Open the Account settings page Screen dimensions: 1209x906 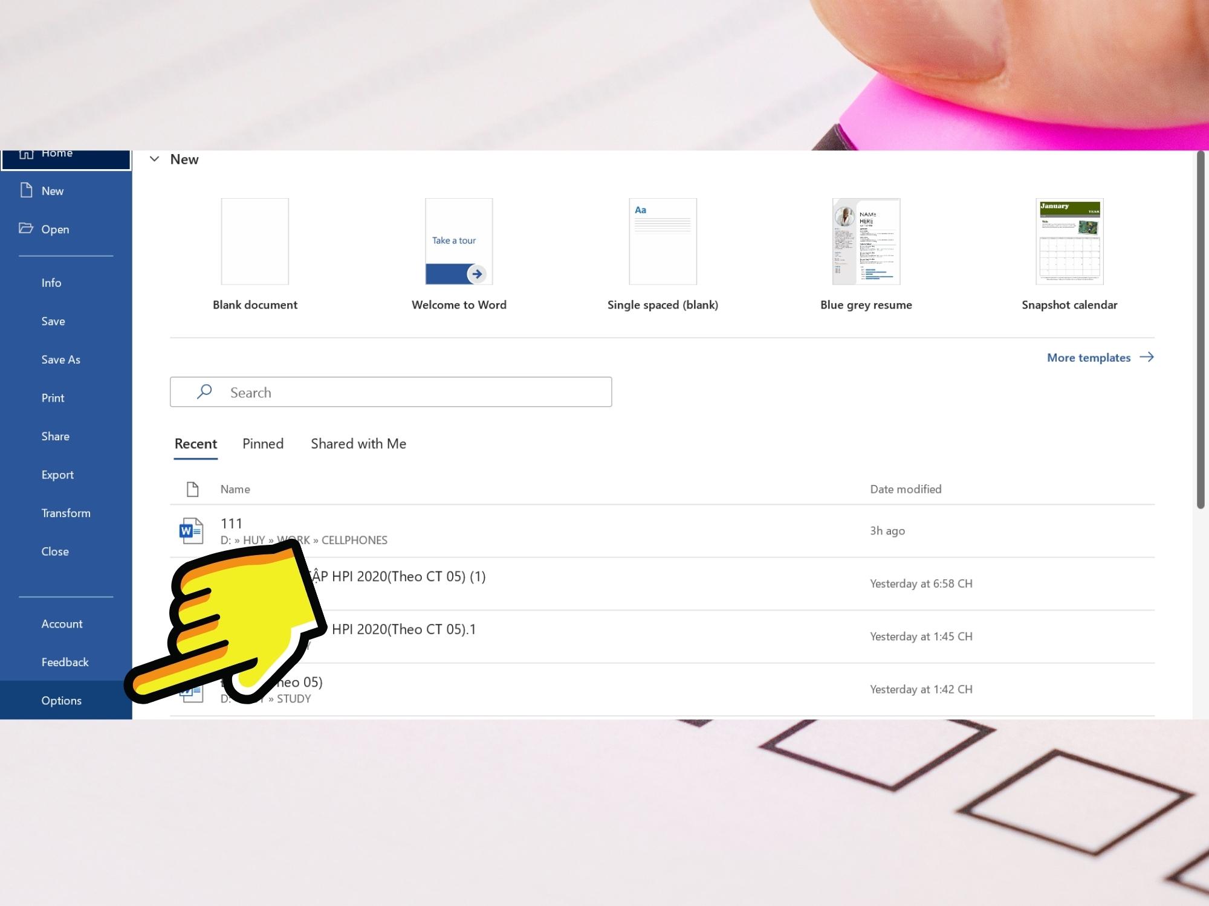click(61, 623)
